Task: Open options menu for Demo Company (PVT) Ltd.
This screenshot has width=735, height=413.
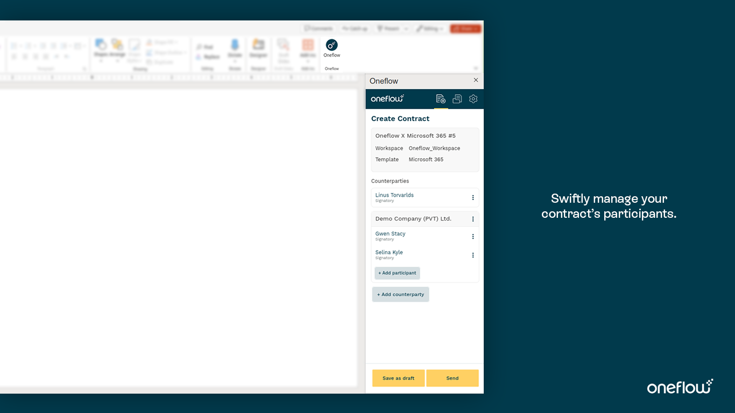Action: tap(473, 219)
